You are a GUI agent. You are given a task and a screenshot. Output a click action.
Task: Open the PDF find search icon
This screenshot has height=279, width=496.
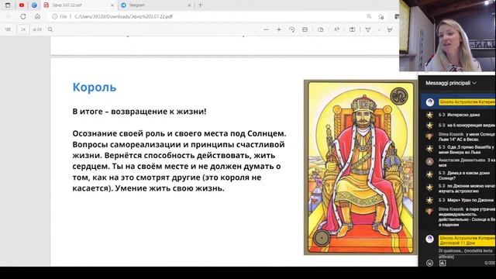tap(50, 29)
